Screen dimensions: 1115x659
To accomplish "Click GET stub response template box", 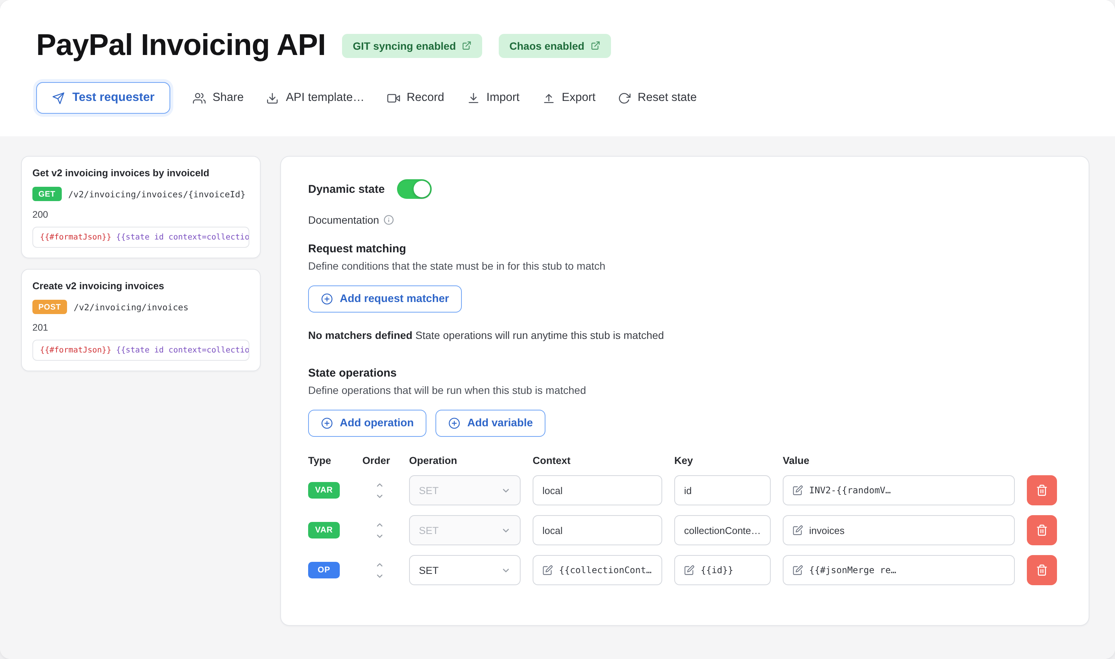I will click(x=141, y=237).
